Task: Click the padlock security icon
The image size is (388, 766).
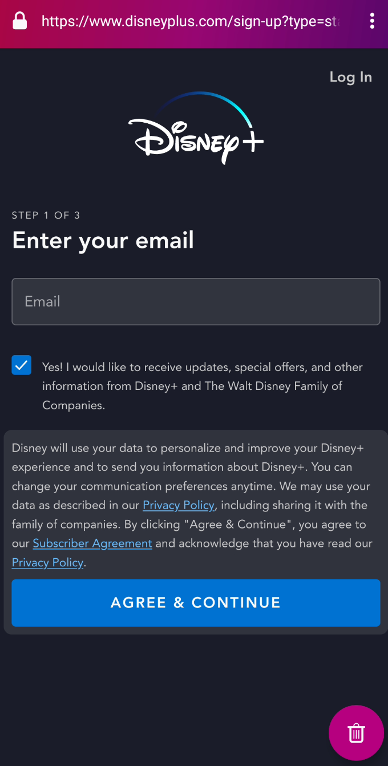Action: pyautogui.click(x=20, y=21)
